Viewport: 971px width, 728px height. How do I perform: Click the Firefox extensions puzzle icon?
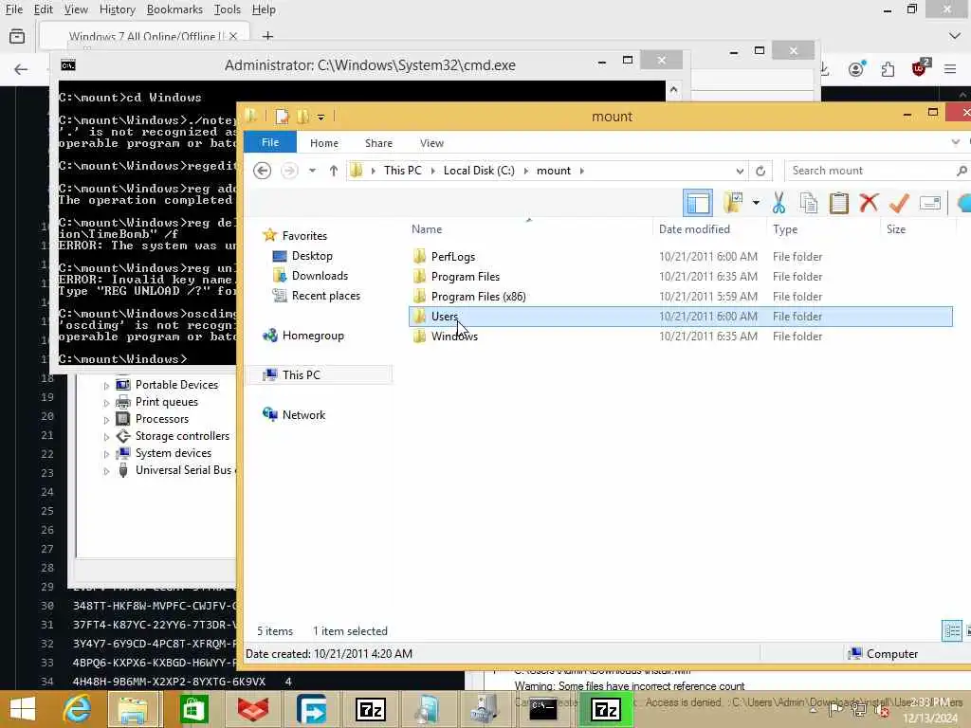point(888,69)
